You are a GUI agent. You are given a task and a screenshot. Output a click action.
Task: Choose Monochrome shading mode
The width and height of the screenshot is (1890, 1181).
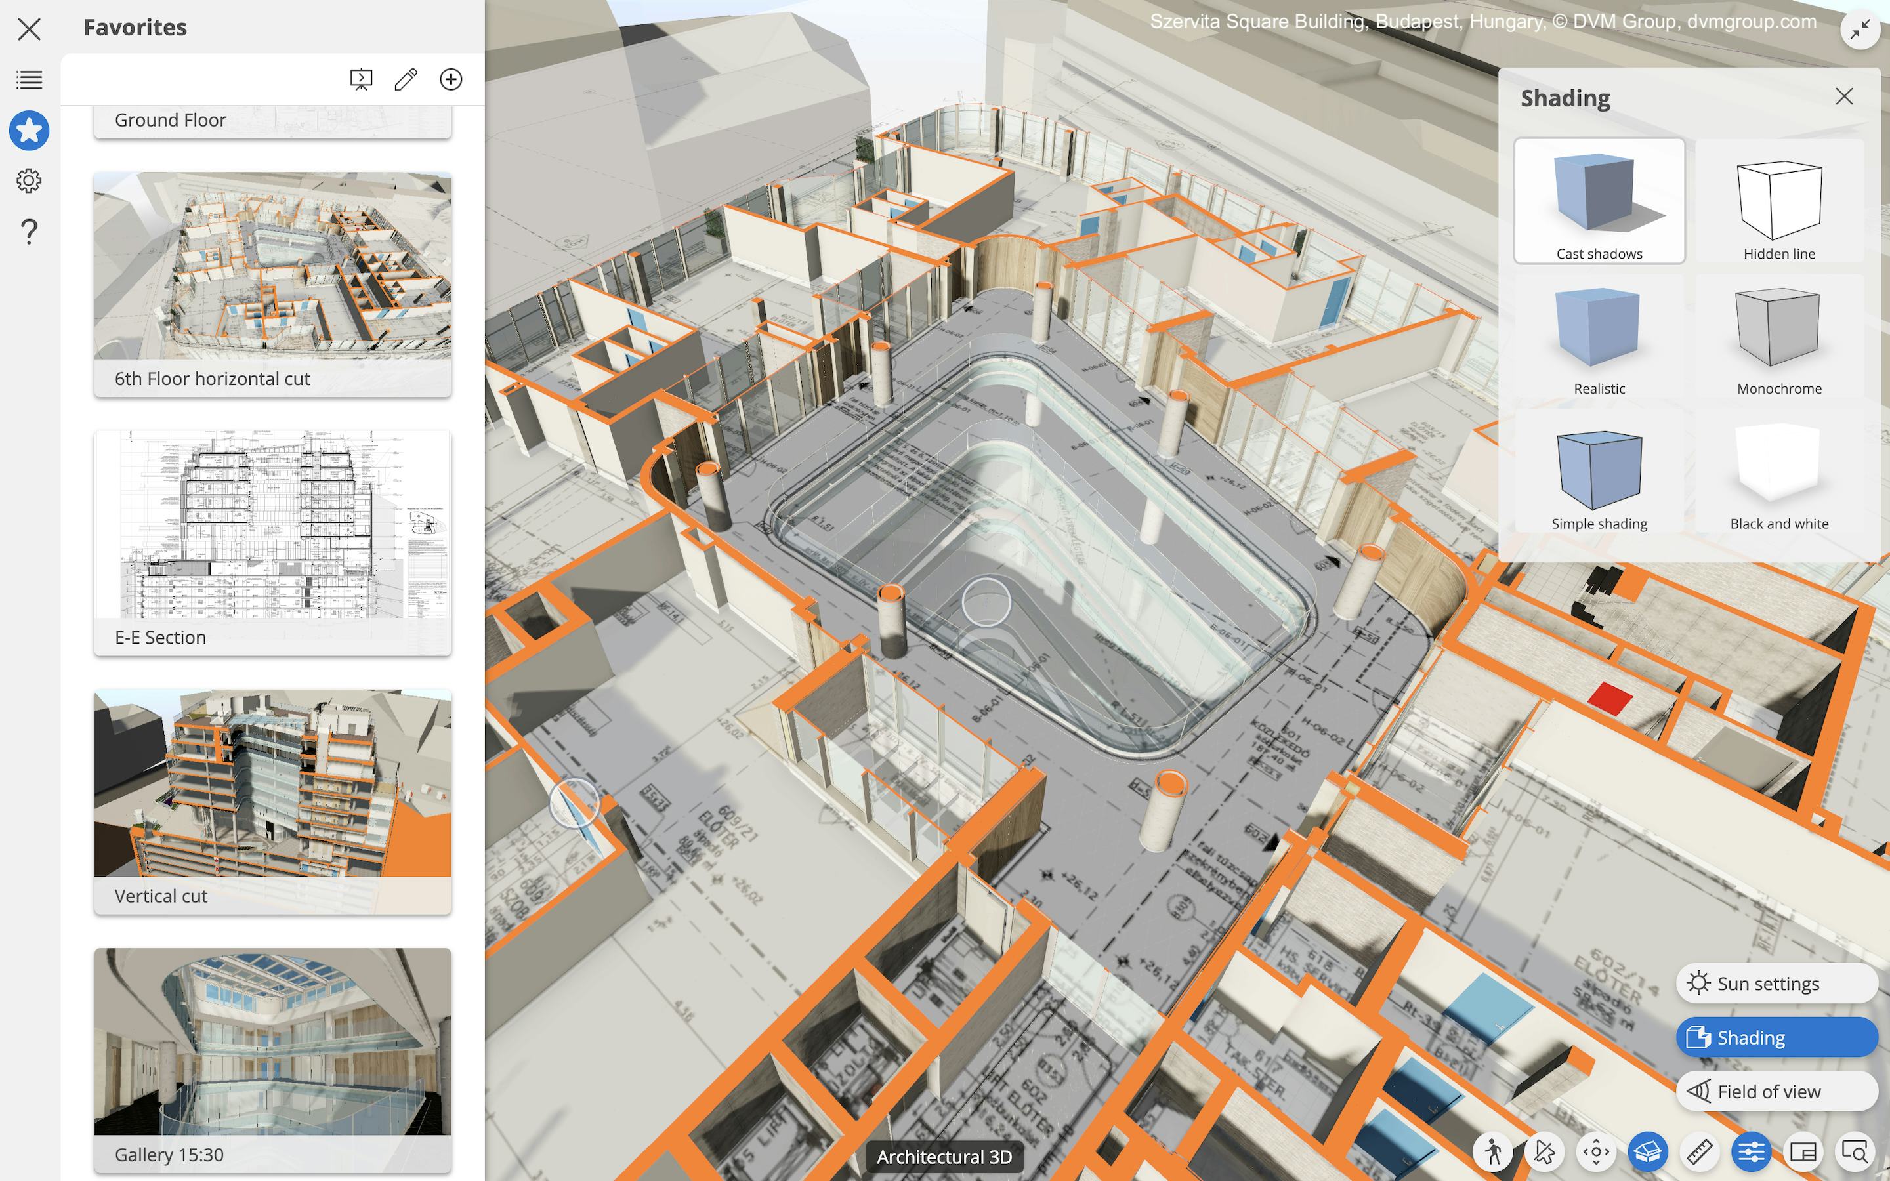[1778, 337]
